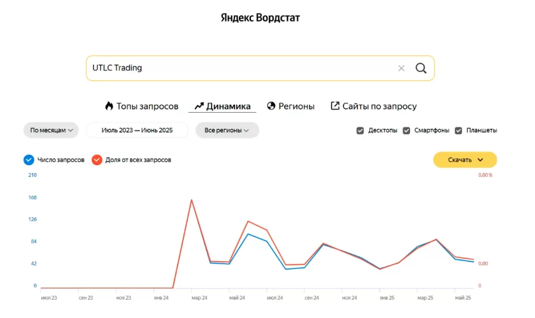The width and height of the screenshot is (535, 318).
Task: Click the external link icon by Сайты по запросу
Action: pos(335,106)
